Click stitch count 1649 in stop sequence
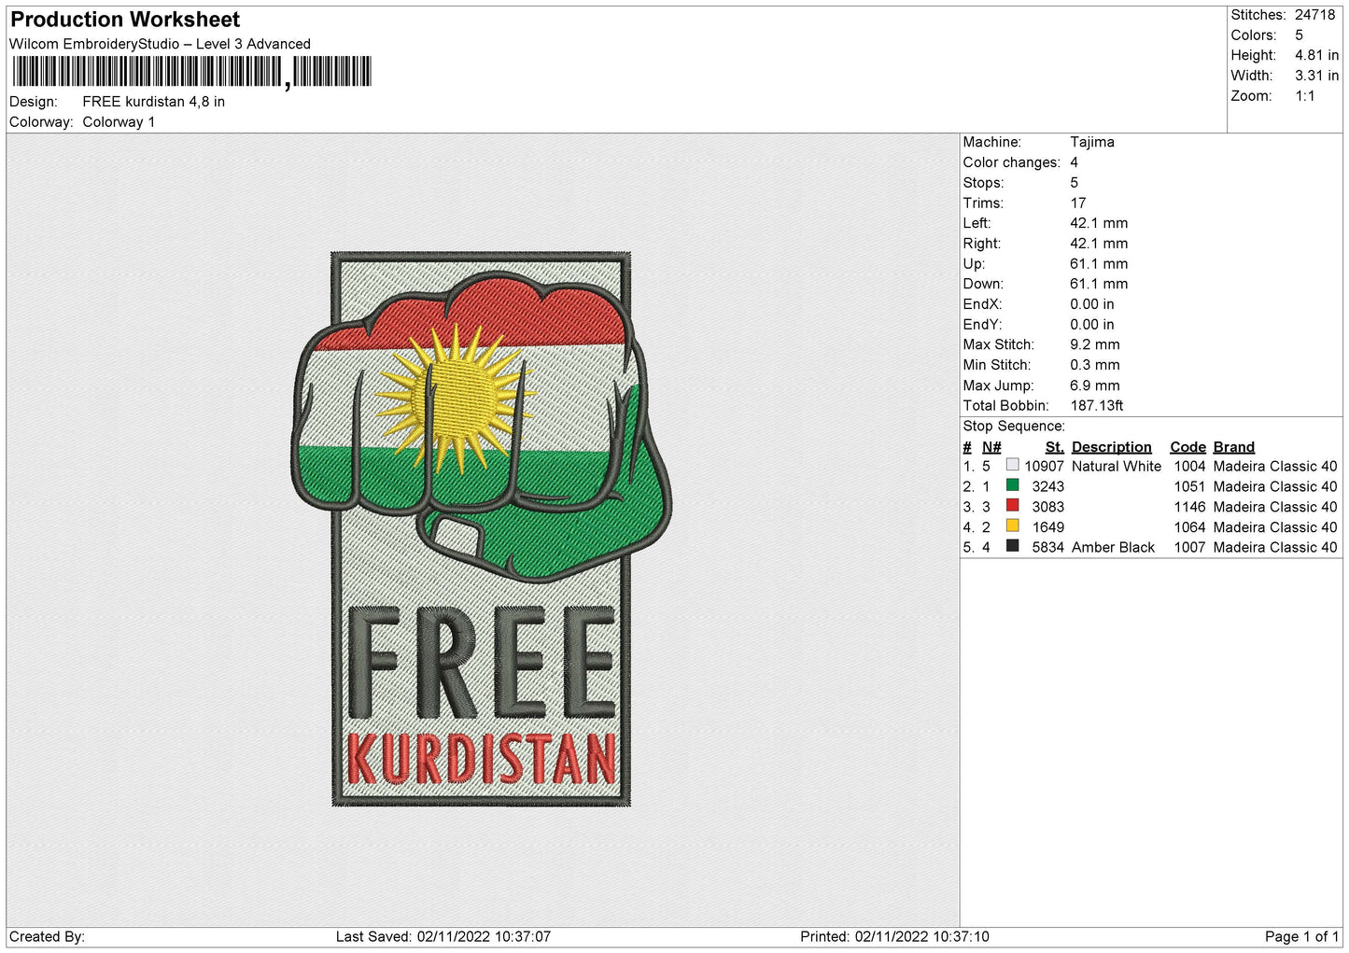The image size is (1349, 953). pyautogui.click(x=1047, y=527)
